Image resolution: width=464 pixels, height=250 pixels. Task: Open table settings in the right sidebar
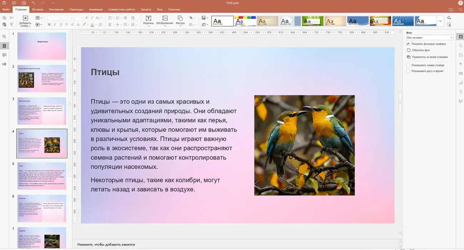pyautogui.click(x=460, y=73)
